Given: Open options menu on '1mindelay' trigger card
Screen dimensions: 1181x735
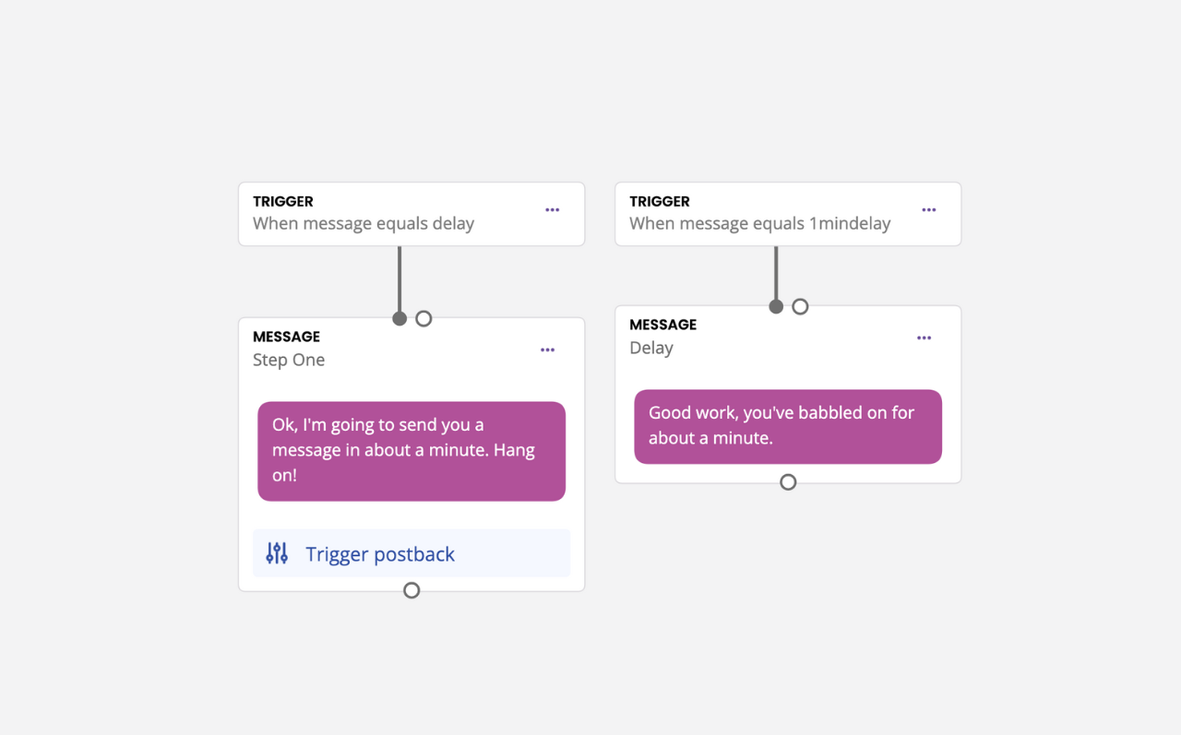Looking at the screenshot, I should tap(928, 210).
